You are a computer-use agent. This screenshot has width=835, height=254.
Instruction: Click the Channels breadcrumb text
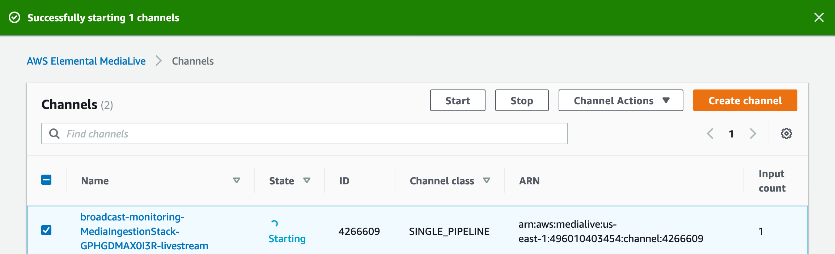click(193, 61)
